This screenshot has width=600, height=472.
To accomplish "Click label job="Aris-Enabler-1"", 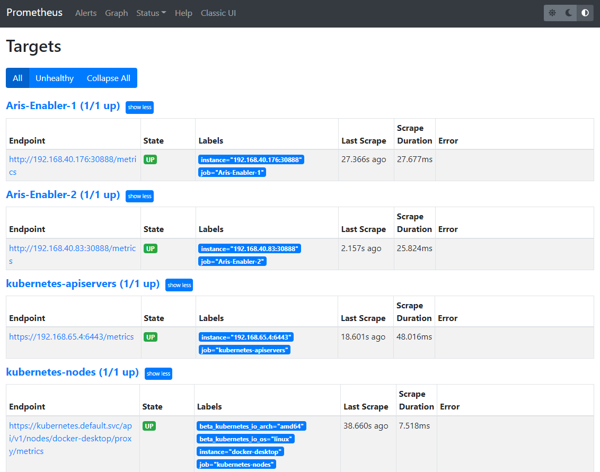I will point(232,173).
